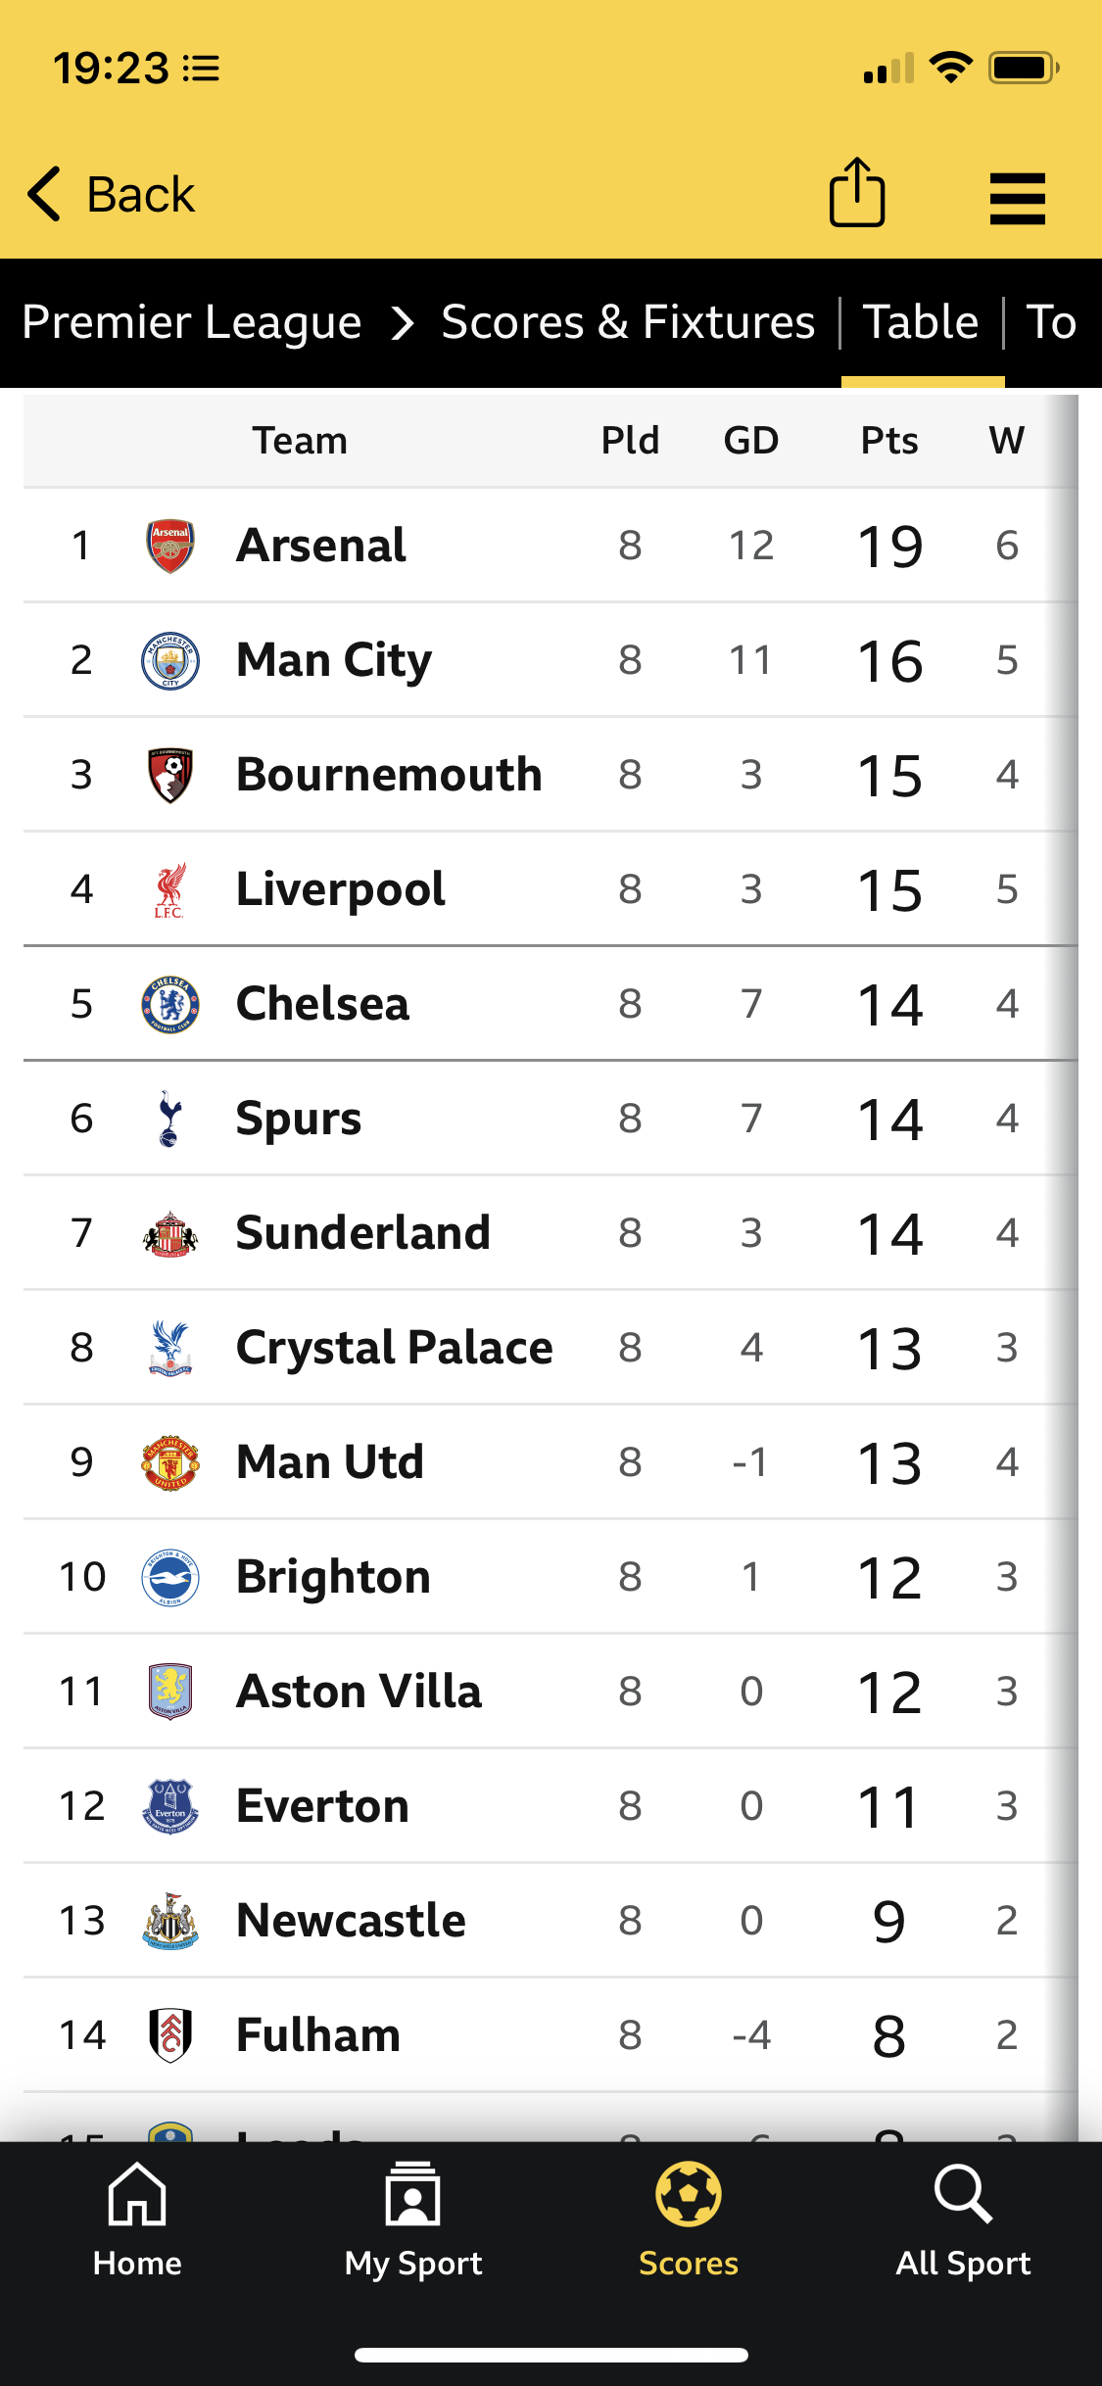Image resolution: width=1102 pixels, height=2386 pixels.
Task: Select the Crystal Palace team name
Action: coord(395,1348)
